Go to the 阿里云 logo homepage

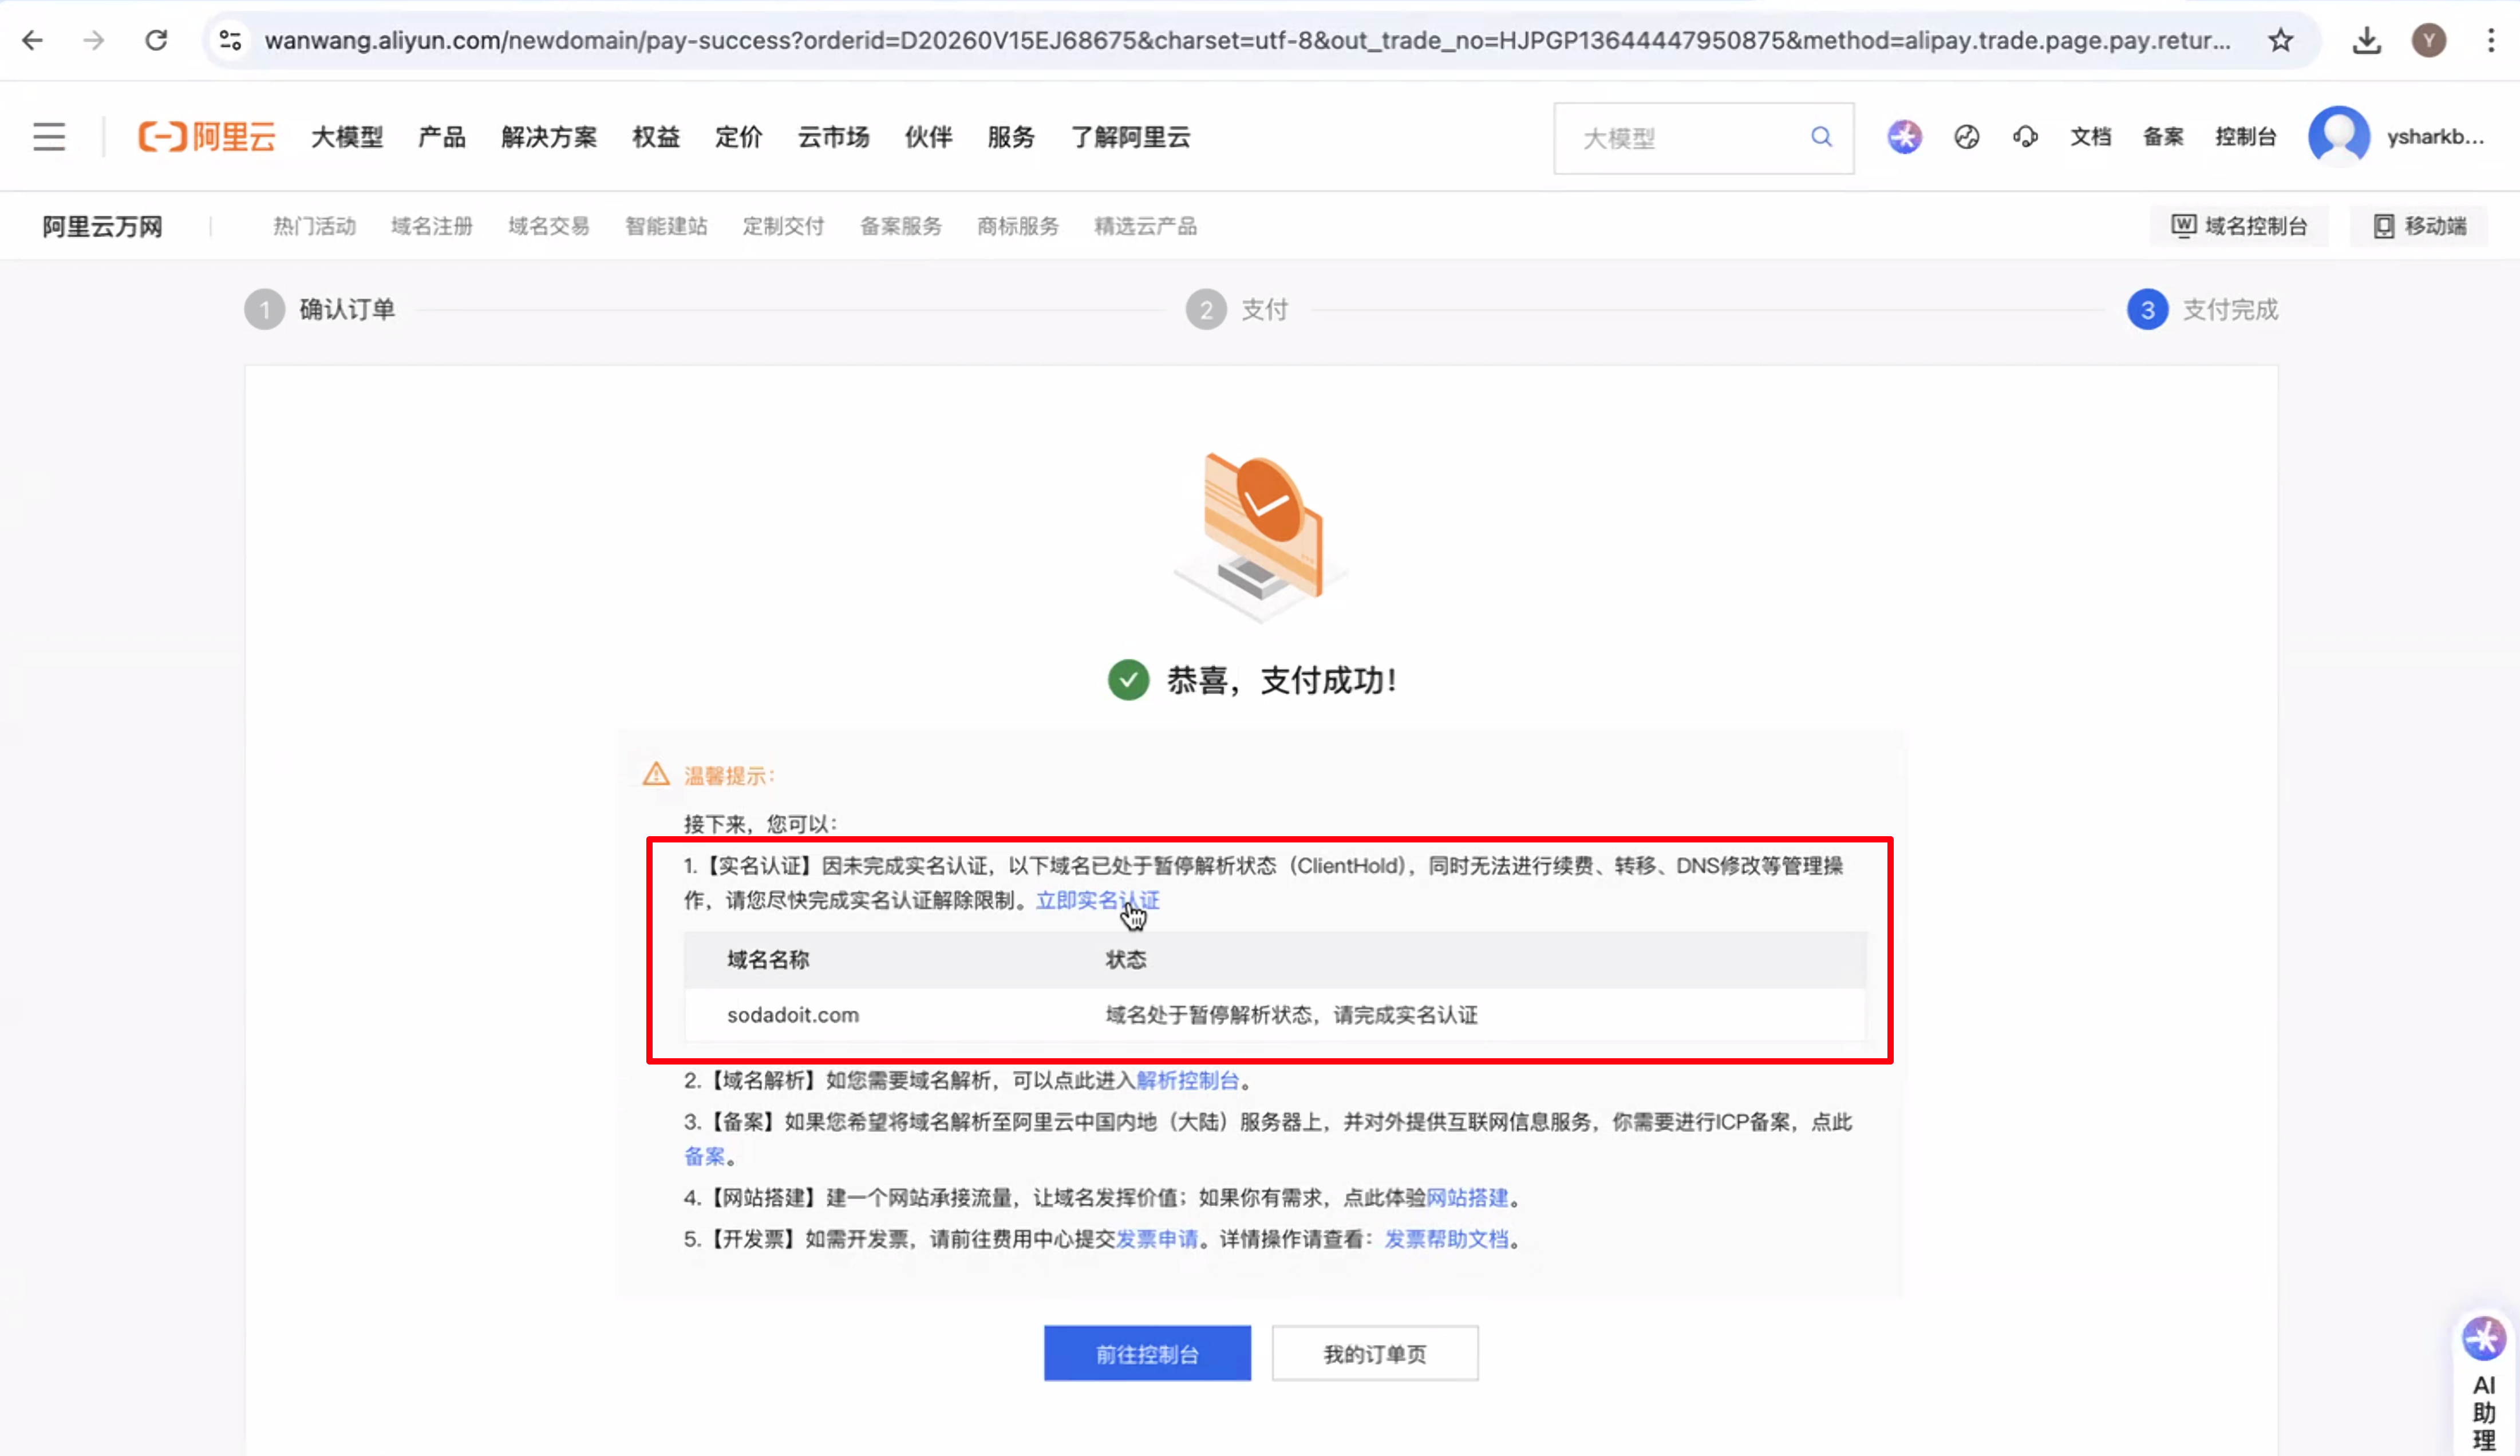tap(207, 137)
